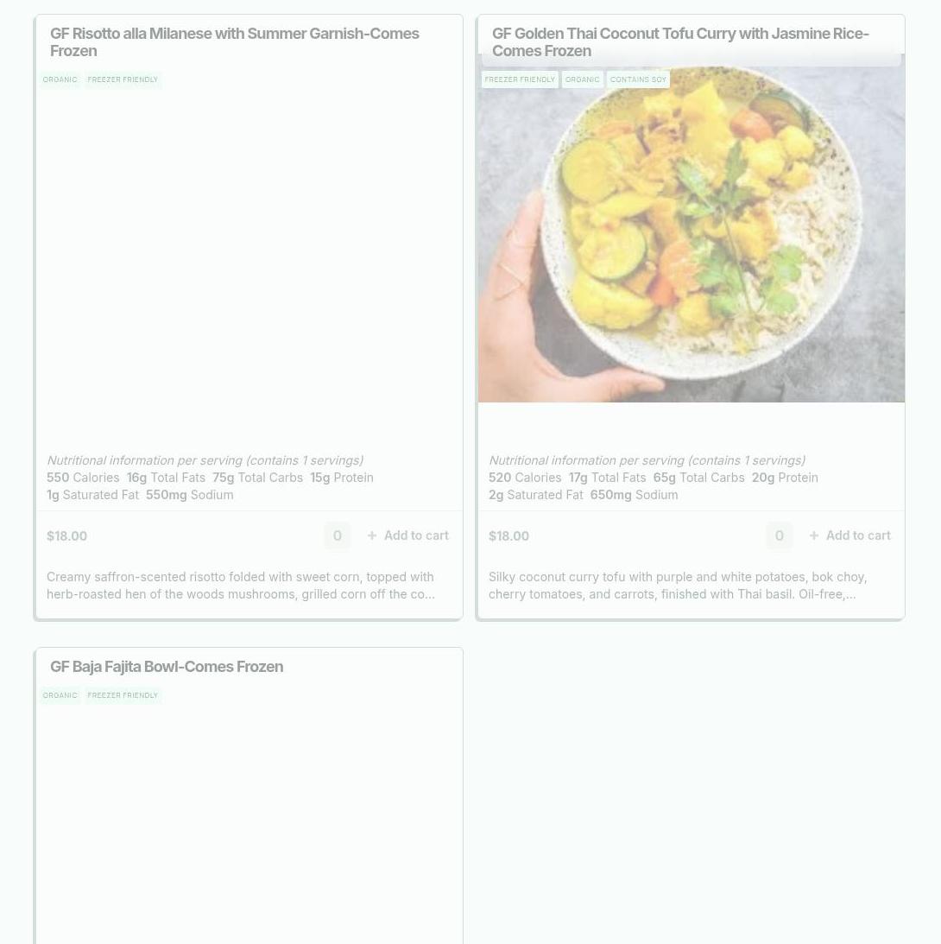
Task: Expand the truncated Tofu Curry description text
Action: 678,586
